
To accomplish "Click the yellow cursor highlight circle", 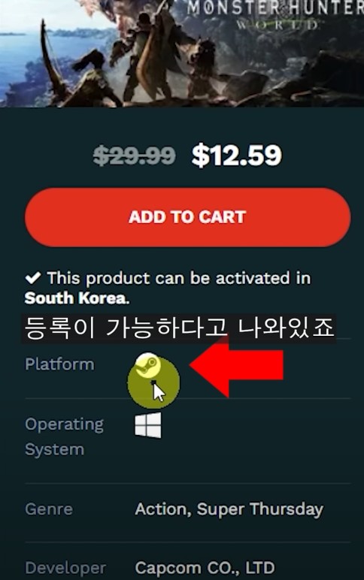I will click(153, 382).
